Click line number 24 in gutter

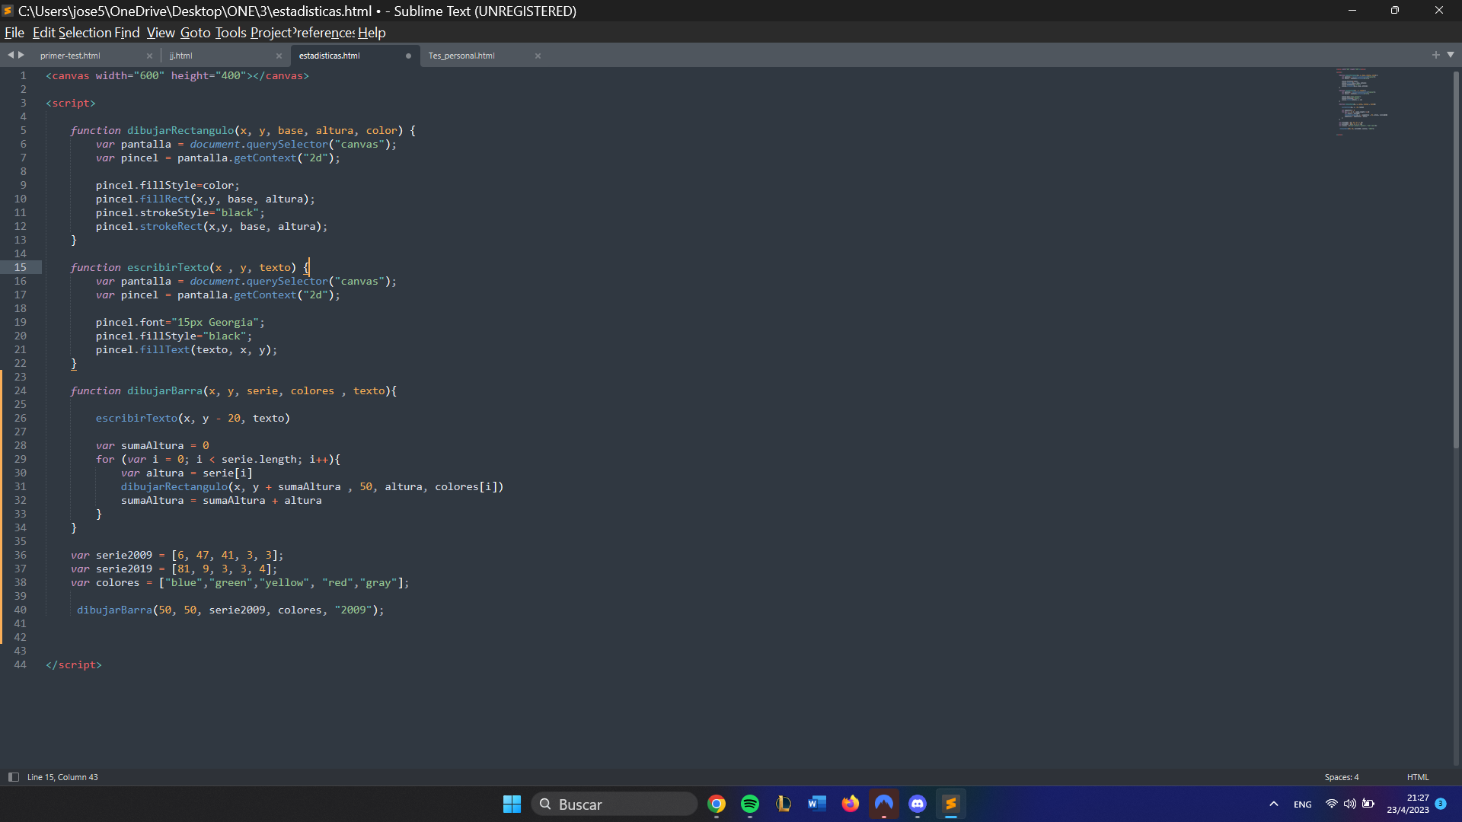[x=20, y=390]
